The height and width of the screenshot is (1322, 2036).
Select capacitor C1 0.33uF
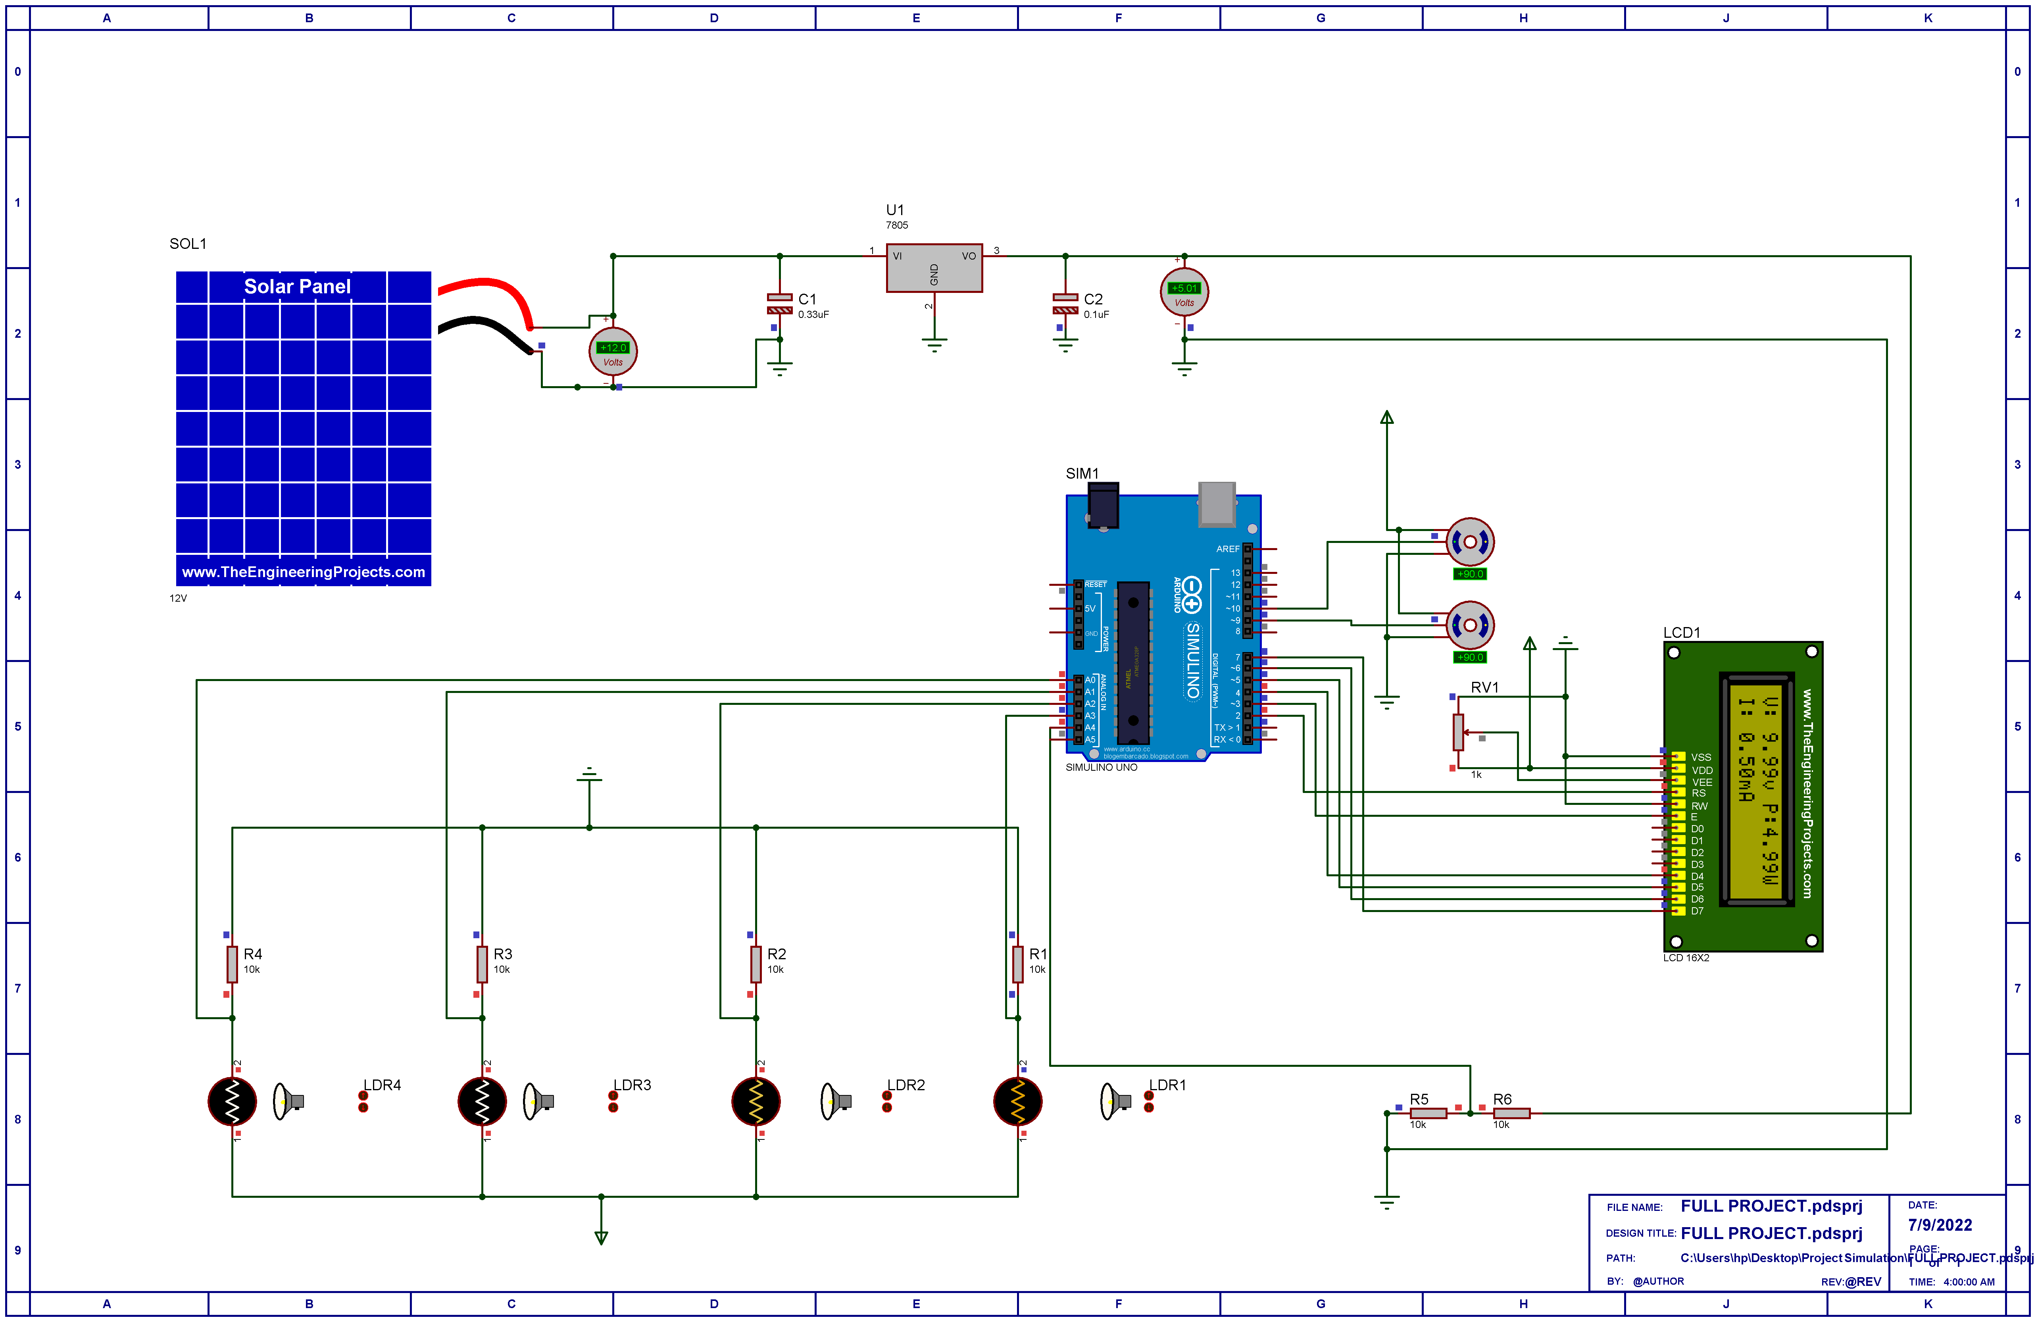(x=779, y=304)
